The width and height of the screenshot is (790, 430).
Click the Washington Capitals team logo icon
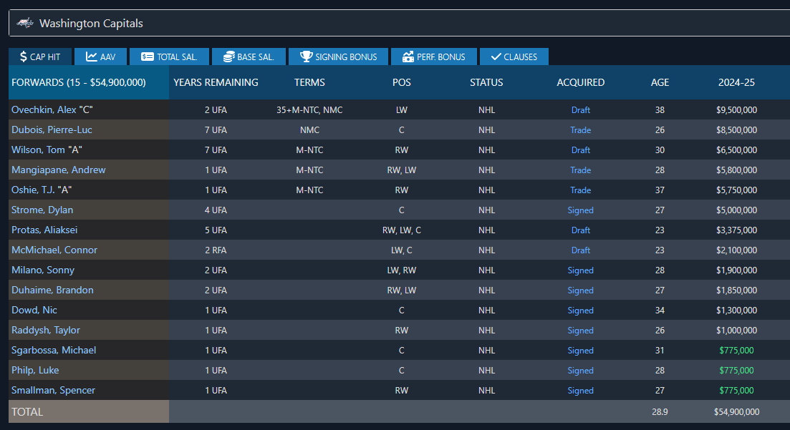(x=25, y=23)
